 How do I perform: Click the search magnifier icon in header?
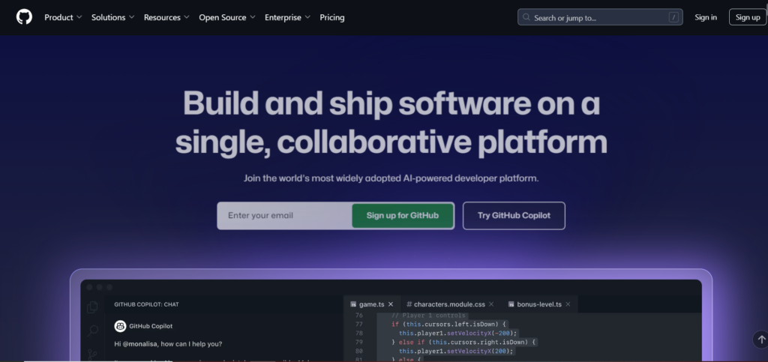click(526, 17)
